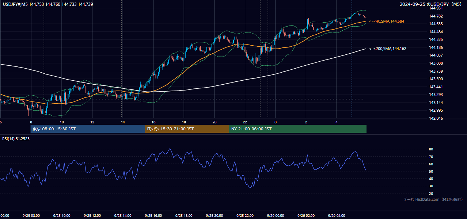Click price axis value 144.782
467x219 pixels.
coord(436,16)
